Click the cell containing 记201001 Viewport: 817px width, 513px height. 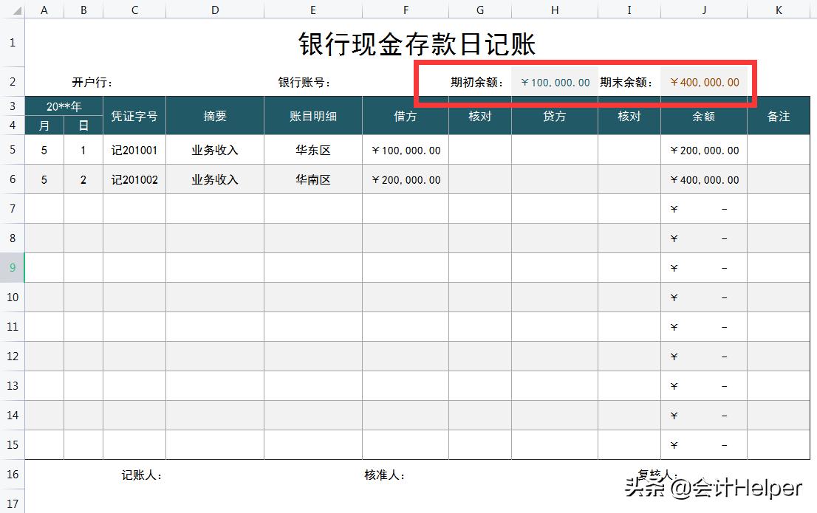134,150
